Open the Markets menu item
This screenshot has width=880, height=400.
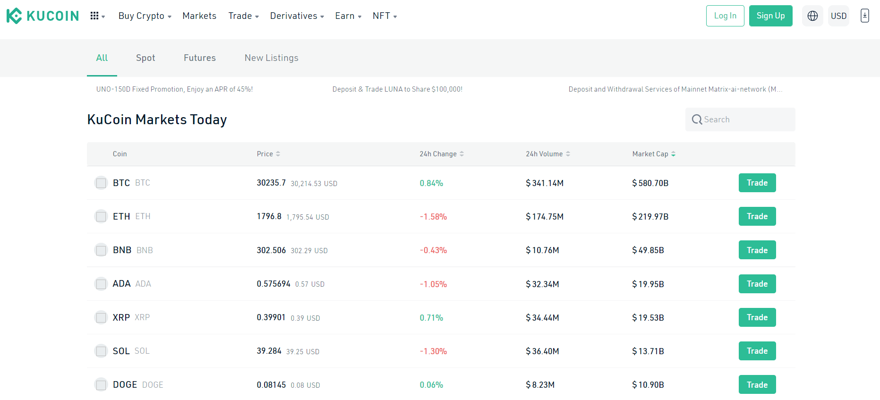pyautogui.click(x=199, y=16)
